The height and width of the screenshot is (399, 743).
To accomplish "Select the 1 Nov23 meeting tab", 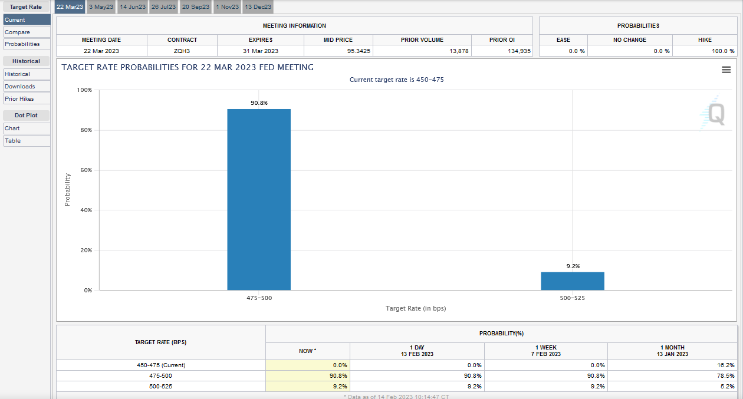I will point(227,7).
